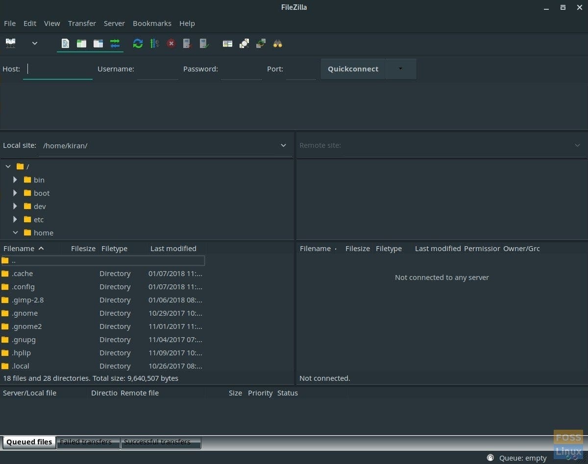This screenshot has width=588, height=464.
Task: Click the binoculars file search icon
Action: (x=277, y=44)
